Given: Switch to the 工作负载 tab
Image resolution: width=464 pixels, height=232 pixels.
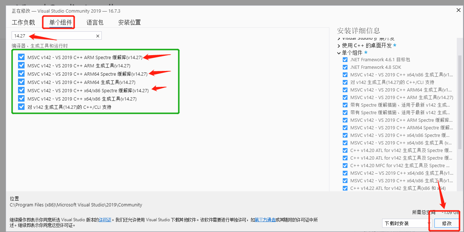Looking at the screenshot, I should tap(23, 22).
